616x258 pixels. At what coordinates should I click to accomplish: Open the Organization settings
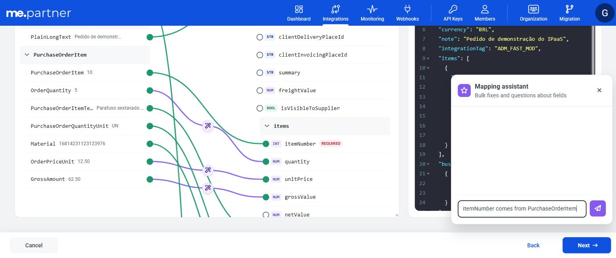(x=533, y=13)
